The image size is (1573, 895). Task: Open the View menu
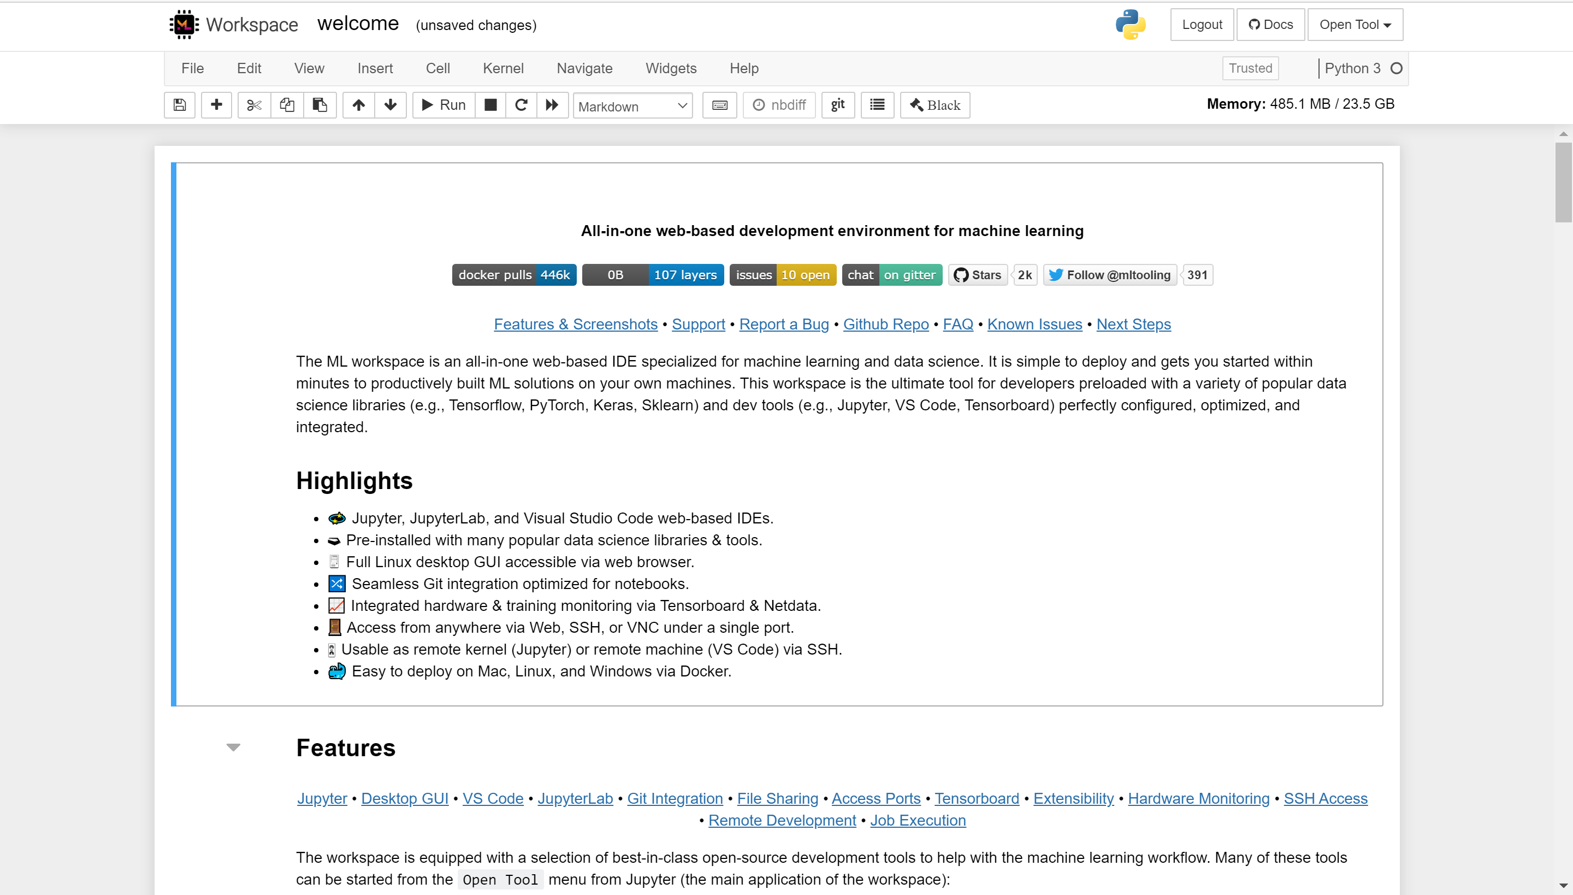click(309, 68)
